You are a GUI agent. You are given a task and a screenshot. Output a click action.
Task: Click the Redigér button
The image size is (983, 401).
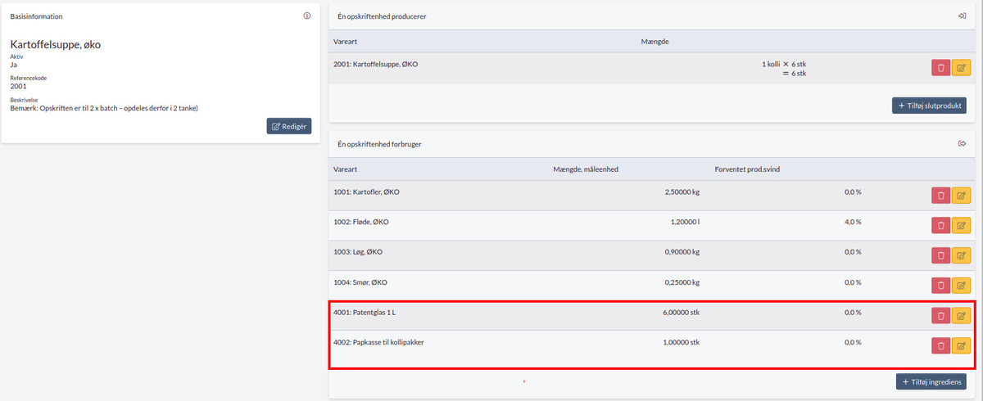[x=289, y=126]
